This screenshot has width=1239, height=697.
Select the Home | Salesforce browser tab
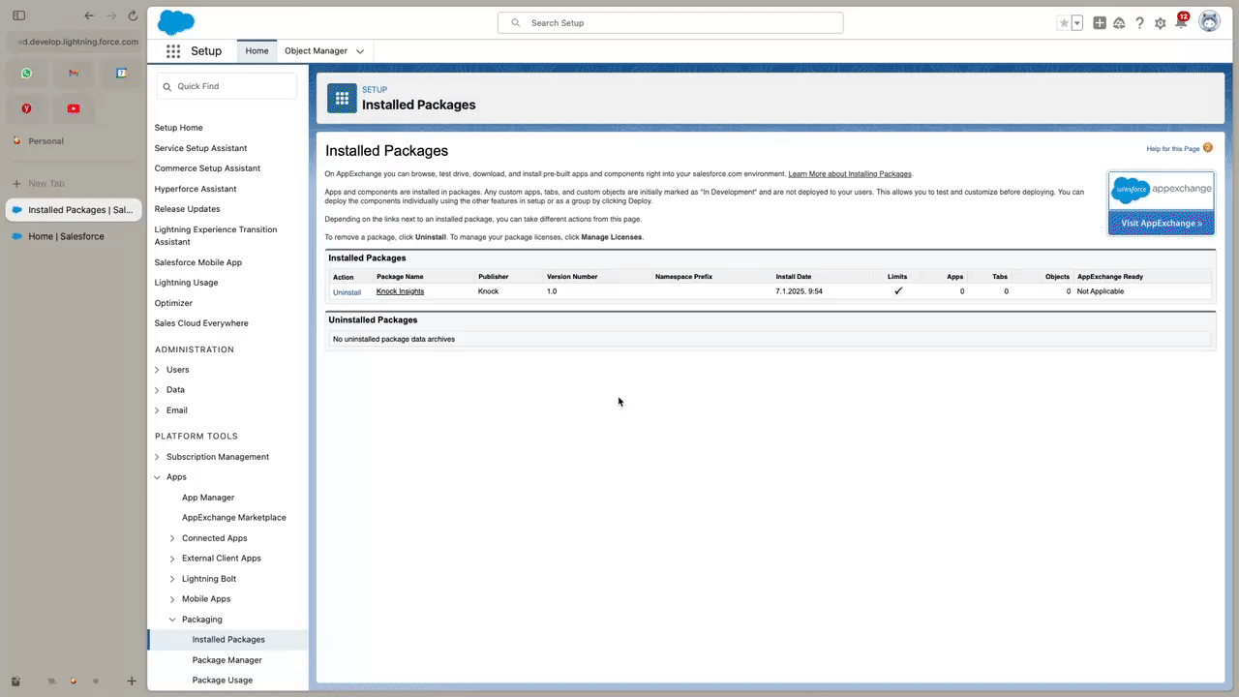coord(74,236)
